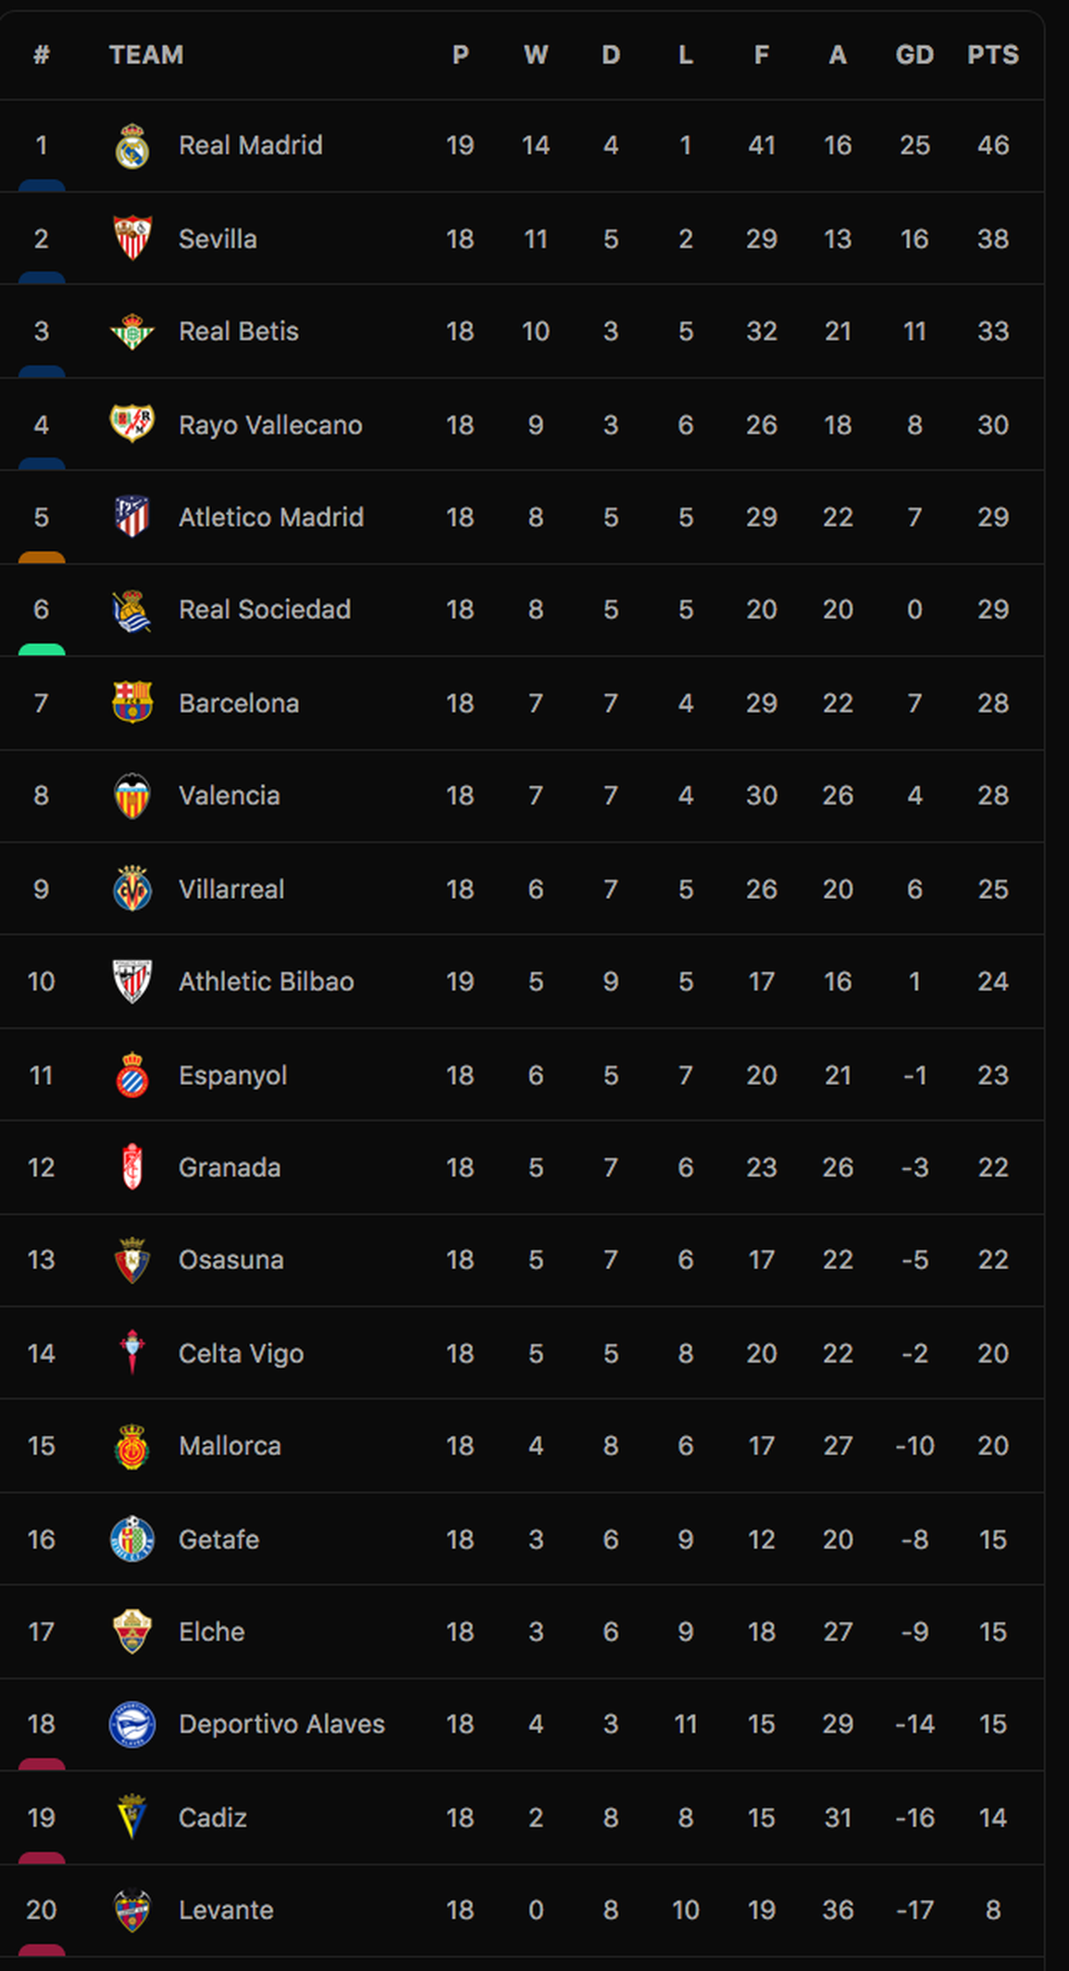Viewport: 1069px width, 1971px height.
Task: Click the orange marker under position 5
Action: point(42,556)
